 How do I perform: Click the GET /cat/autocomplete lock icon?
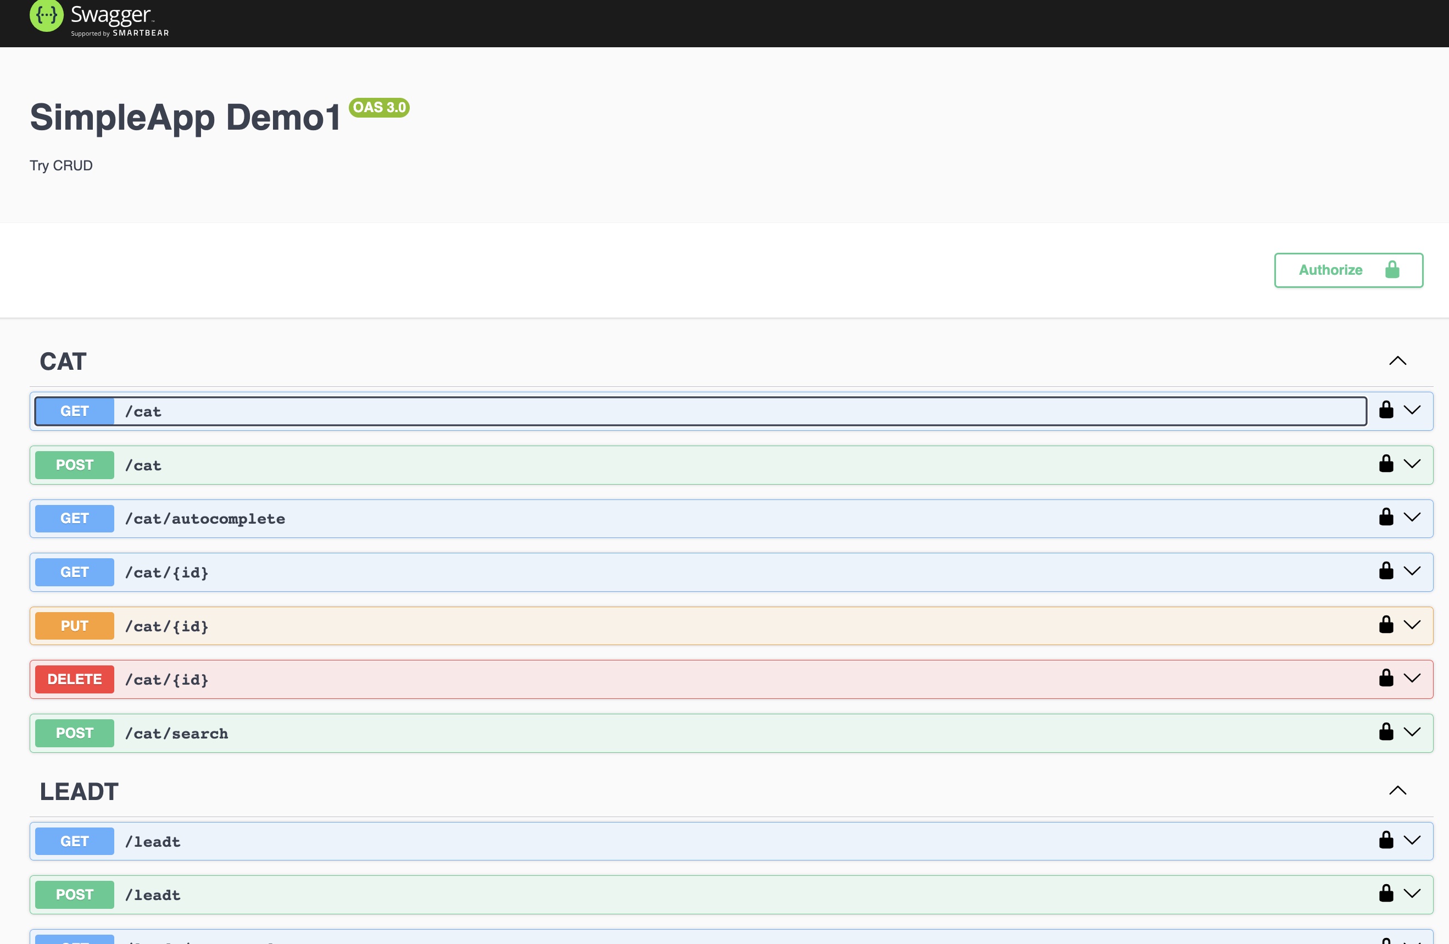(x=1385, y=518)
